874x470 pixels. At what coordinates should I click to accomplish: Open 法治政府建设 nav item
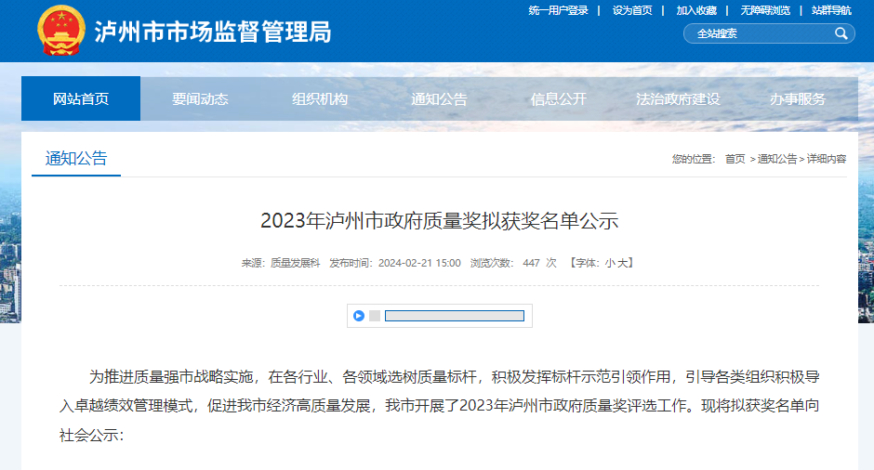(678, 98)
